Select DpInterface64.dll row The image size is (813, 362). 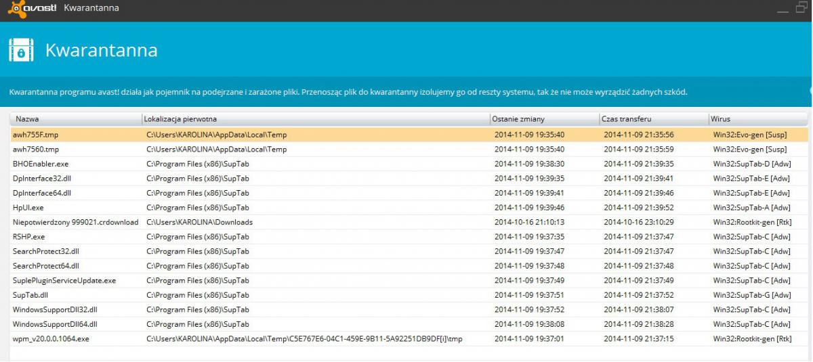409,193
